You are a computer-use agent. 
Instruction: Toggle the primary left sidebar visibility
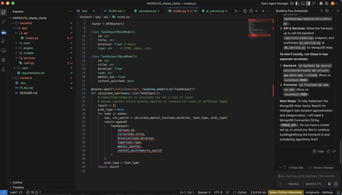pyautogui.click(x=297, y=3)
